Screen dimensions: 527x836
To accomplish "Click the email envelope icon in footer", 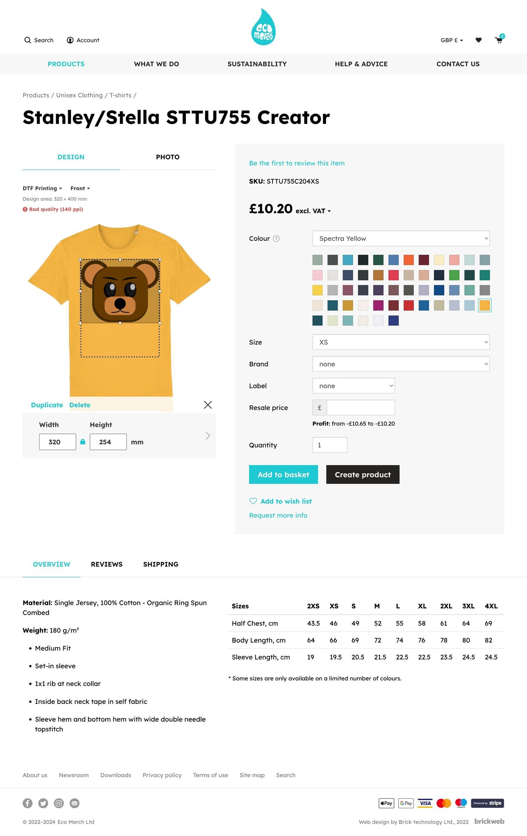I will coord(75,803).
